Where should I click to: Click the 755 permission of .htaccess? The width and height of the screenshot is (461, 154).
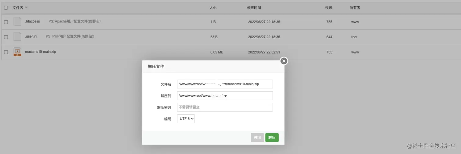pyautogui.click(x=329, y=22)
